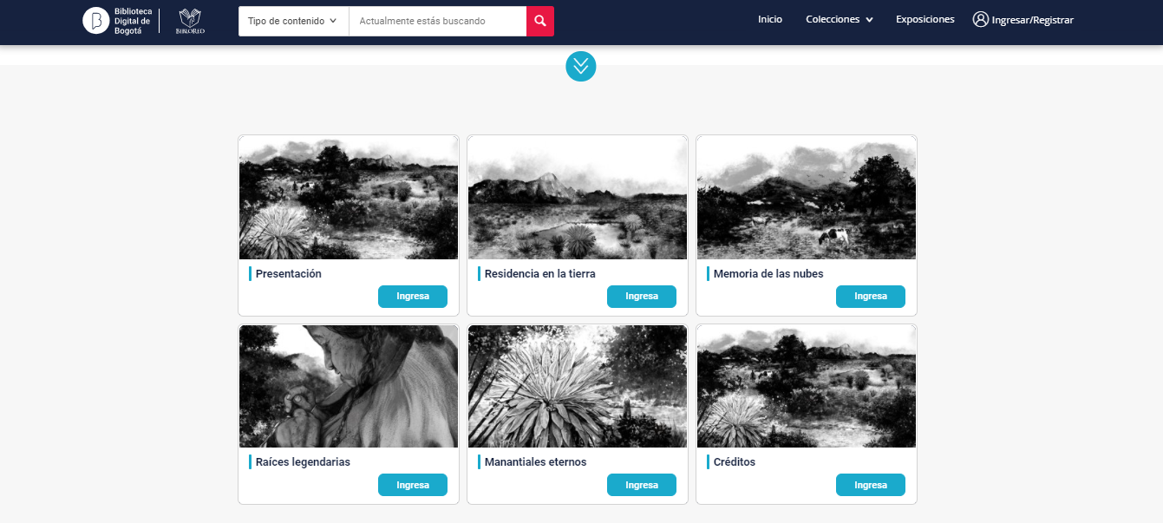
Task: Open the Créditos card image
Action: (x=807, y=387)
